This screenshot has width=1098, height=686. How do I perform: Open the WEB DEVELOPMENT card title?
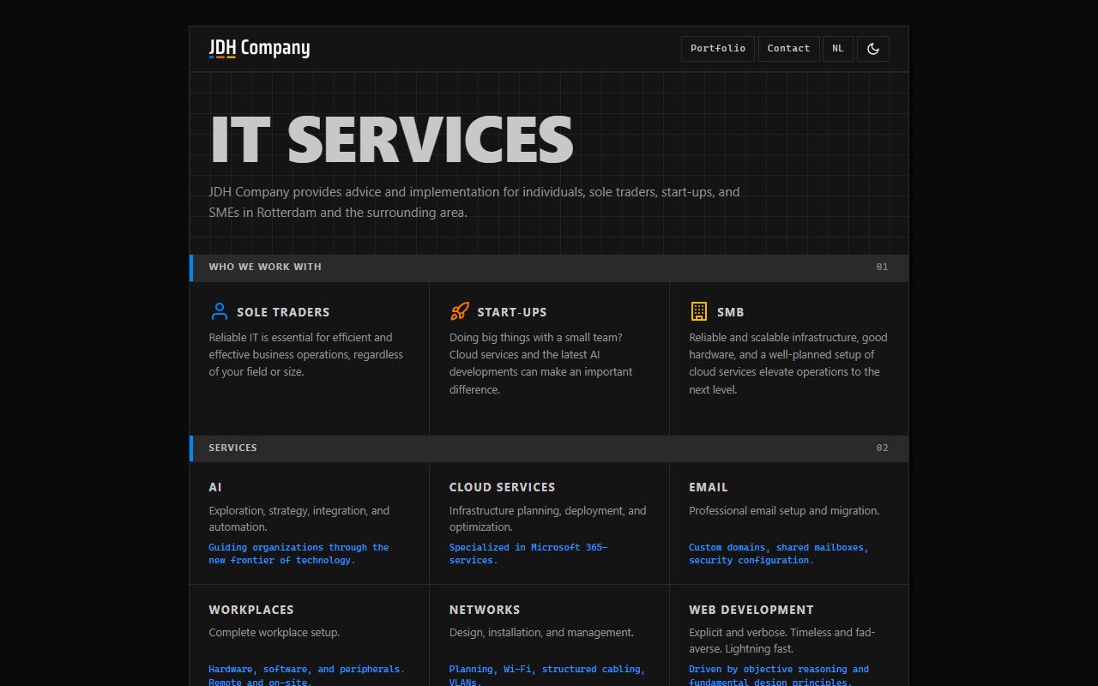751,610
